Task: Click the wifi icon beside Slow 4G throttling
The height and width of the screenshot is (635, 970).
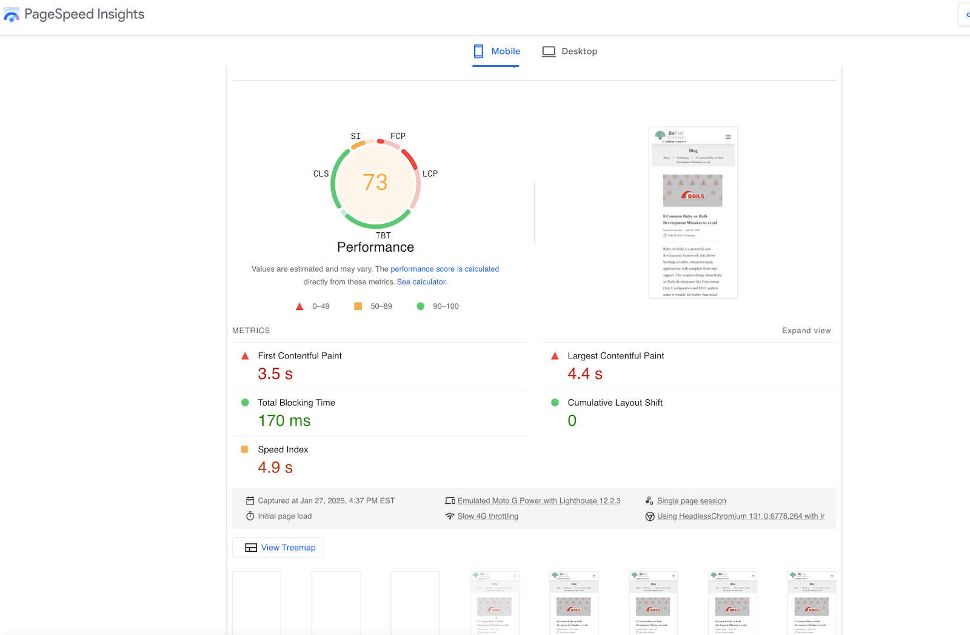Action: pos(450,516)
